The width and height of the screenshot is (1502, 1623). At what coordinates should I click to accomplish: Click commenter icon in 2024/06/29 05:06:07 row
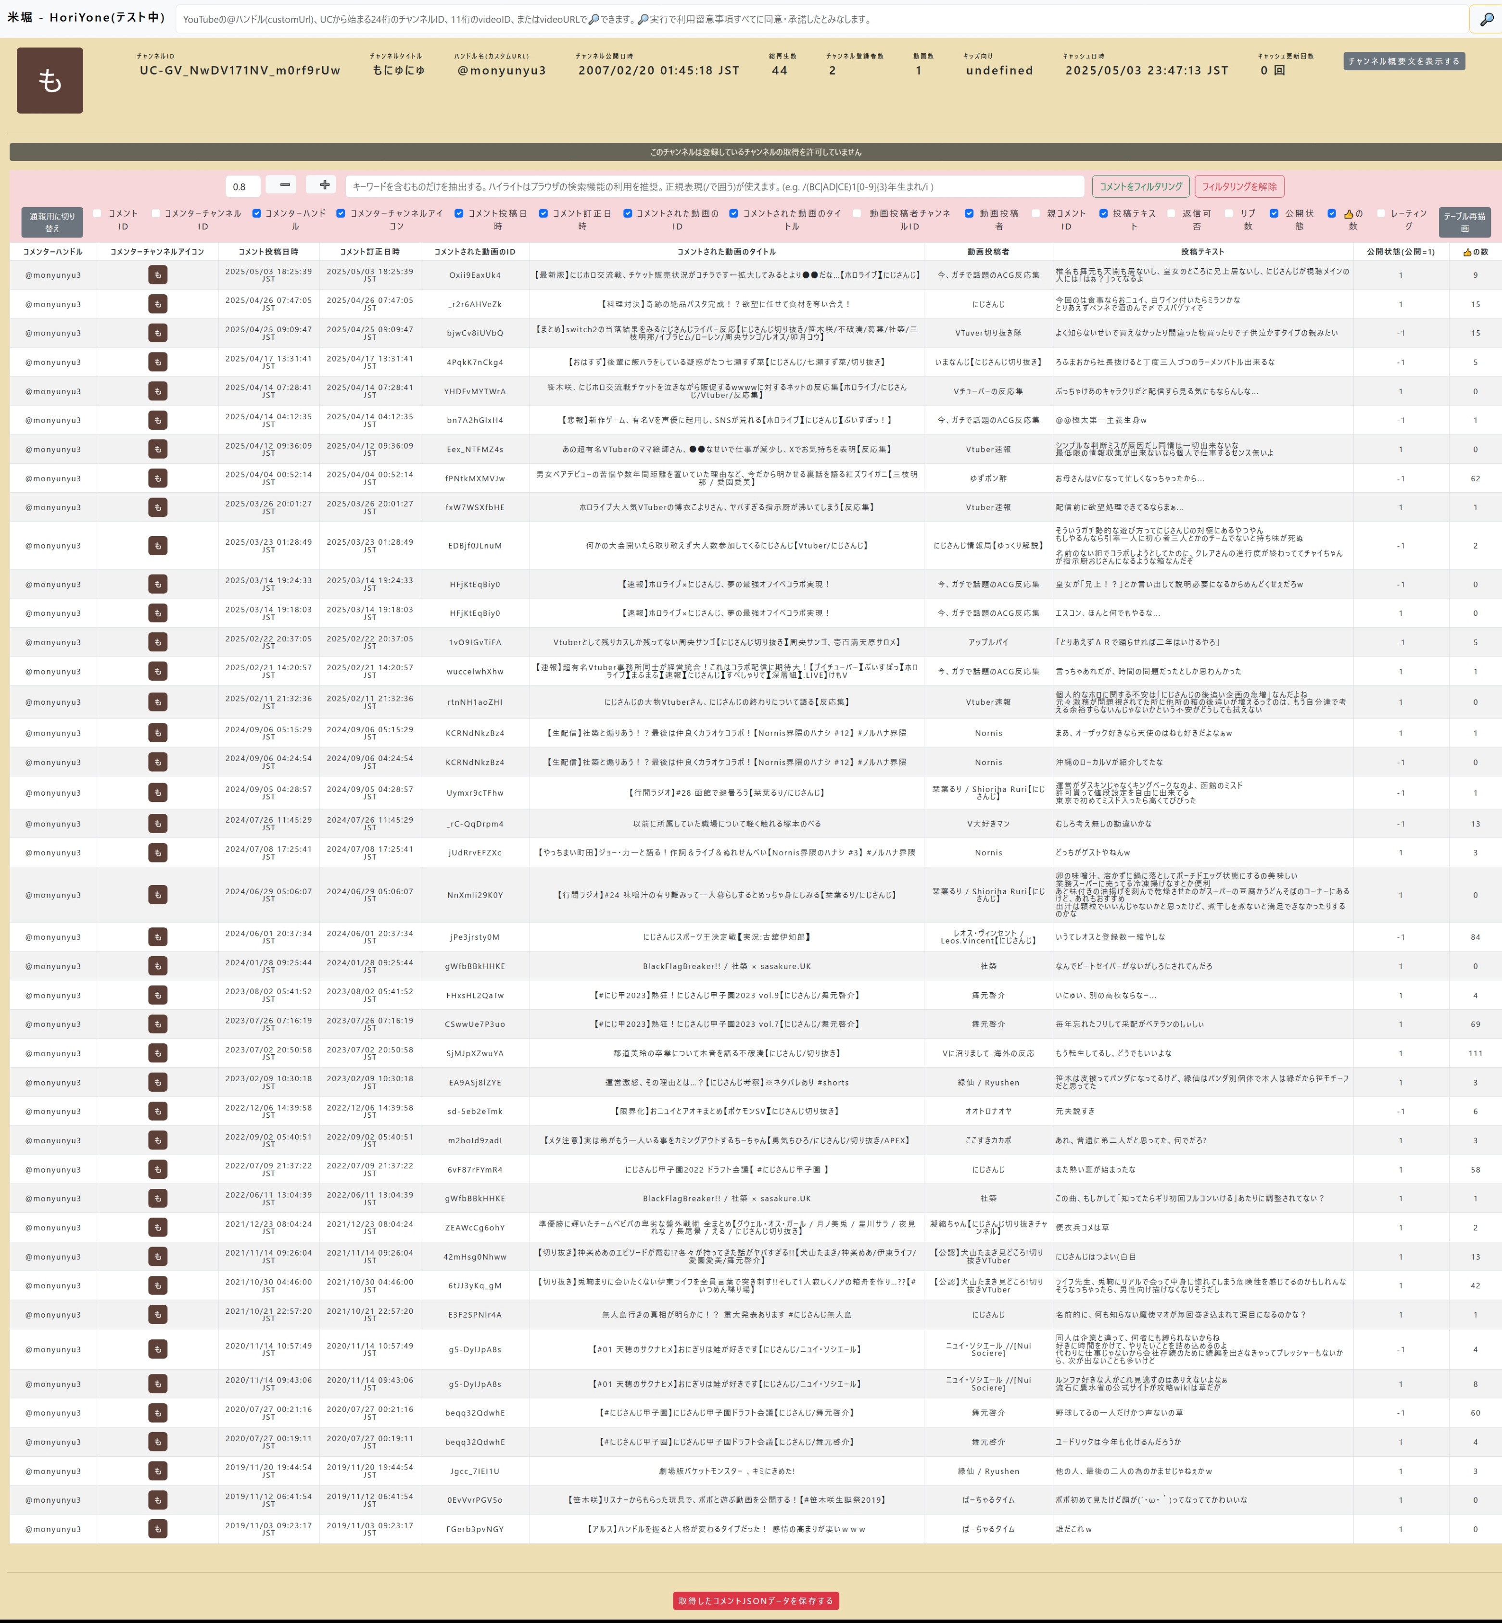158,895
